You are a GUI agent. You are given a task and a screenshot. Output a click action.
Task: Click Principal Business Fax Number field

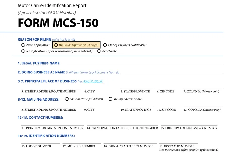(x=189, y=123)
